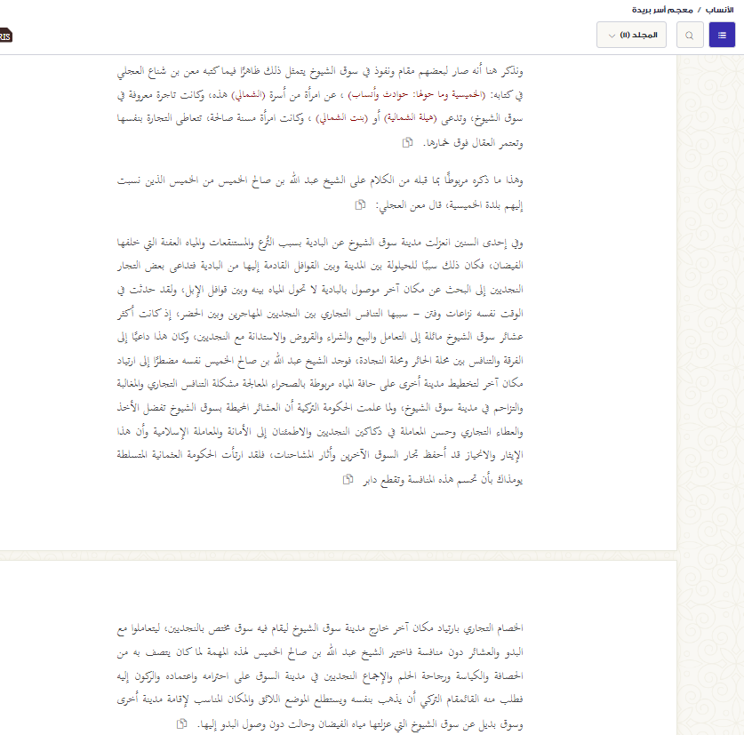Screen dimensions: 744x735
Task: Click the line starting وفي إحدى السنين انعزلت
Action: click(320, 243)
